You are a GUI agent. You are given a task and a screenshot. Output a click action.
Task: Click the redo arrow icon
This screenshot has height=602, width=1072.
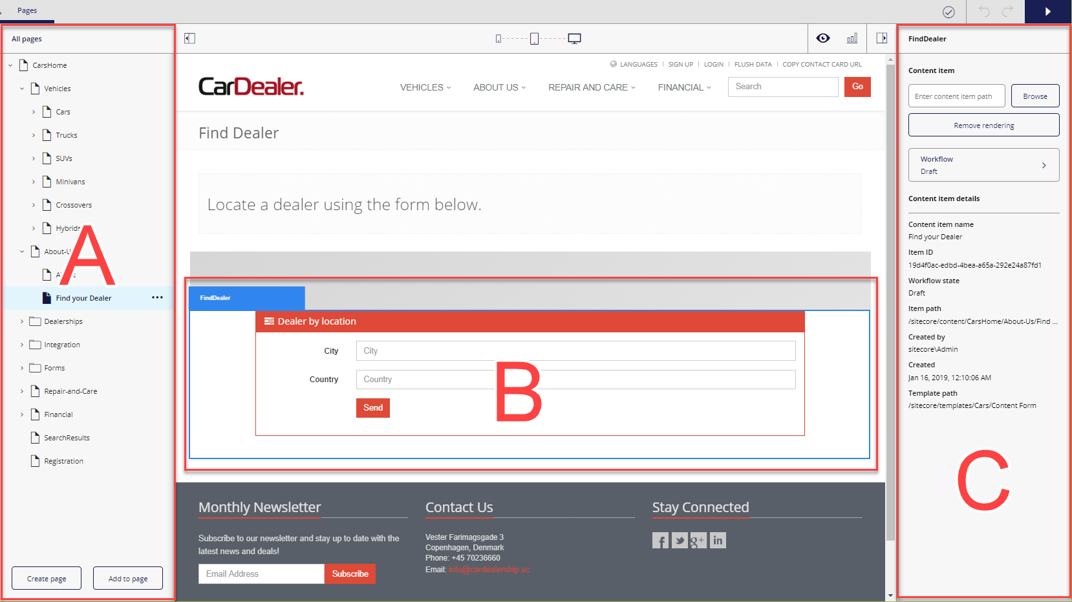point(1007,11)
